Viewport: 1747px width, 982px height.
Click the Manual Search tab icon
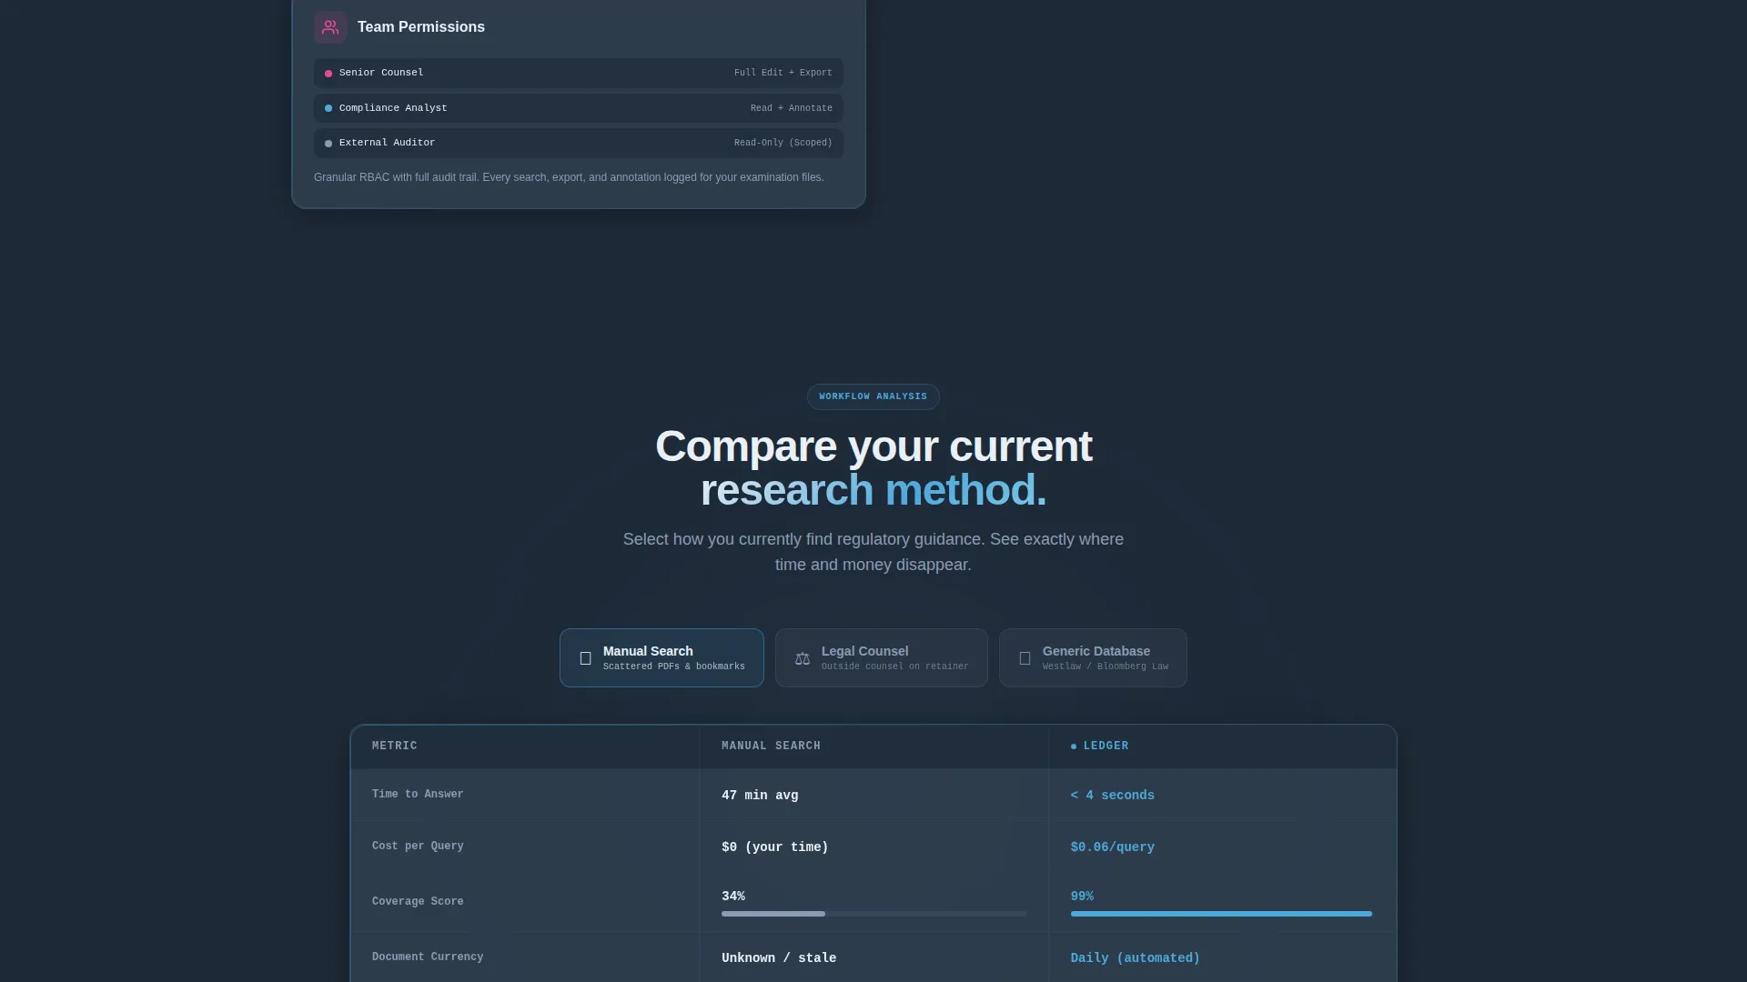click(585, 658)
